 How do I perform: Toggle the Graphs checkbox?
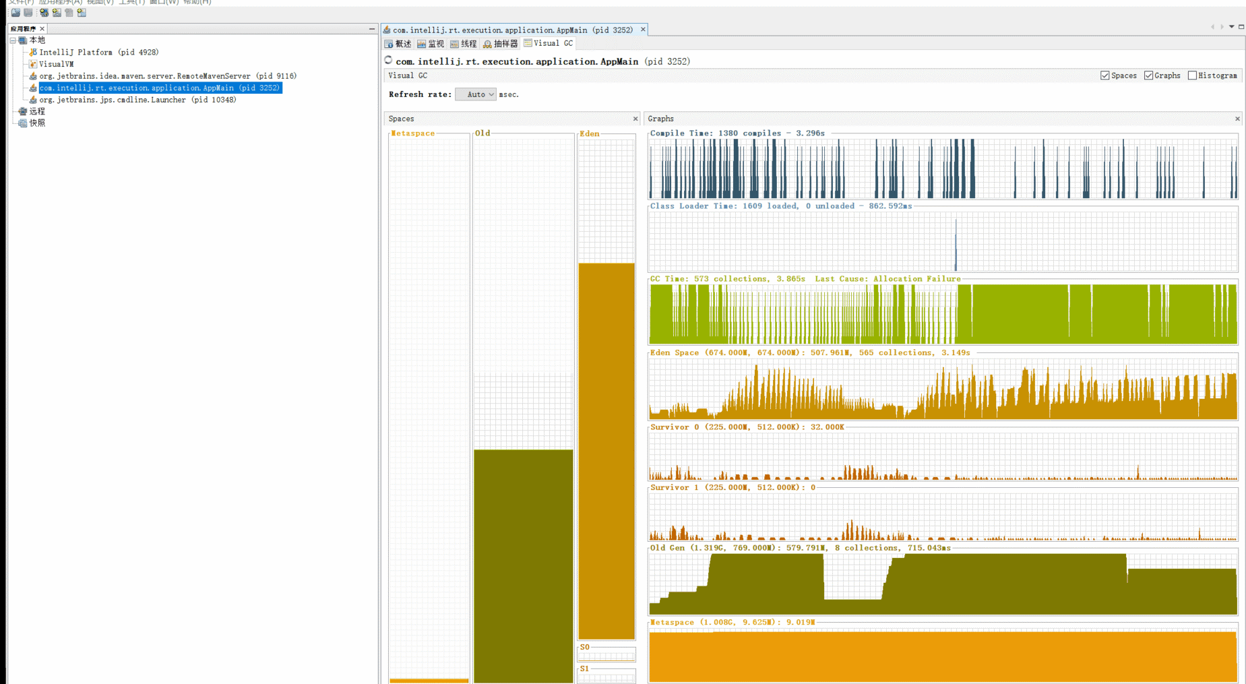point(1149,75)
